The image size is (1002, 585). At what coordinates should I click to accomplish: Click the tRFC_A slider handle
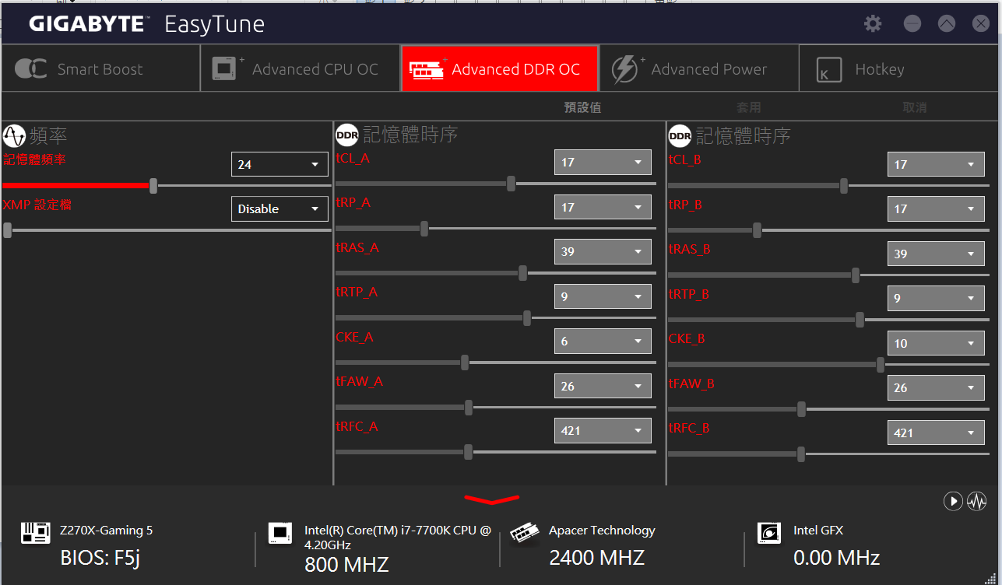[x=468, y=452]
